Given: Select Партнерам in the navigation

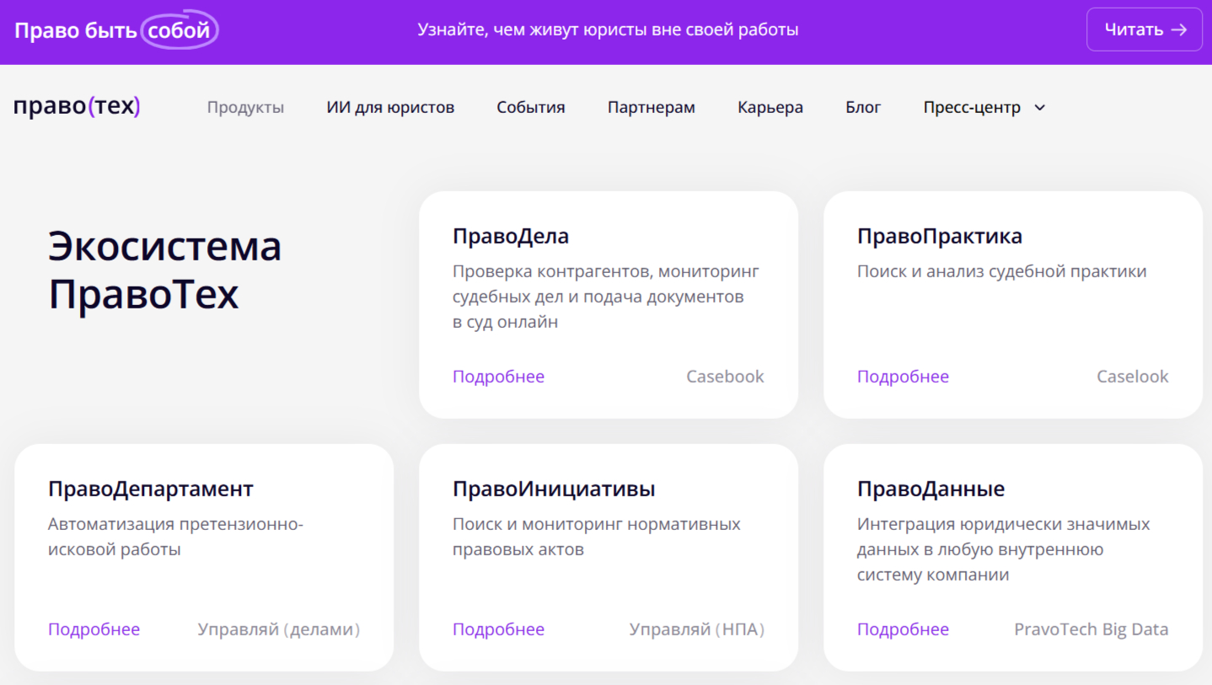Looking at the screenshot, I should tap(652, 108).
